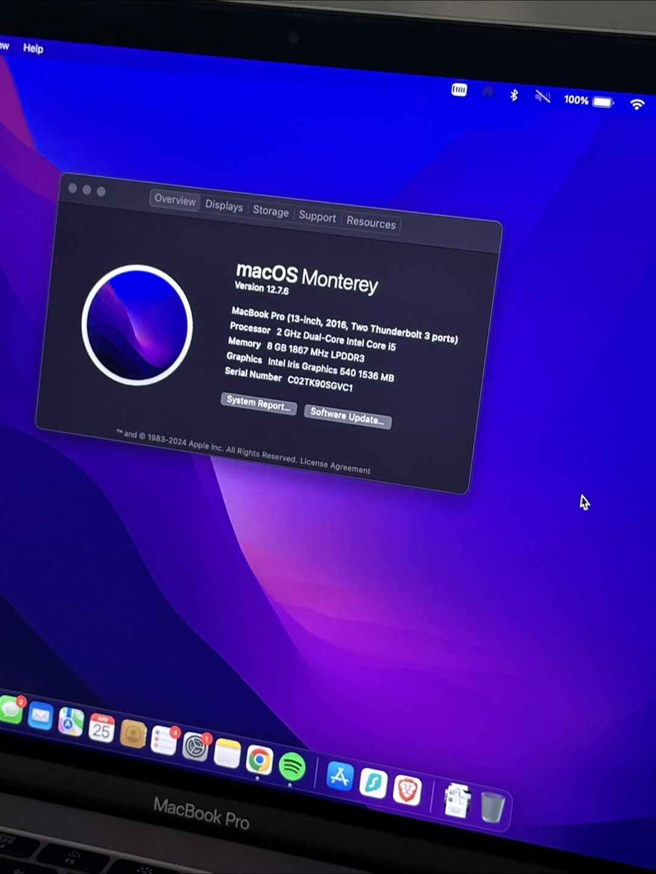This screenshot has height=874, width=656.
Task: Open the Support tab
Action: [317, 216]
